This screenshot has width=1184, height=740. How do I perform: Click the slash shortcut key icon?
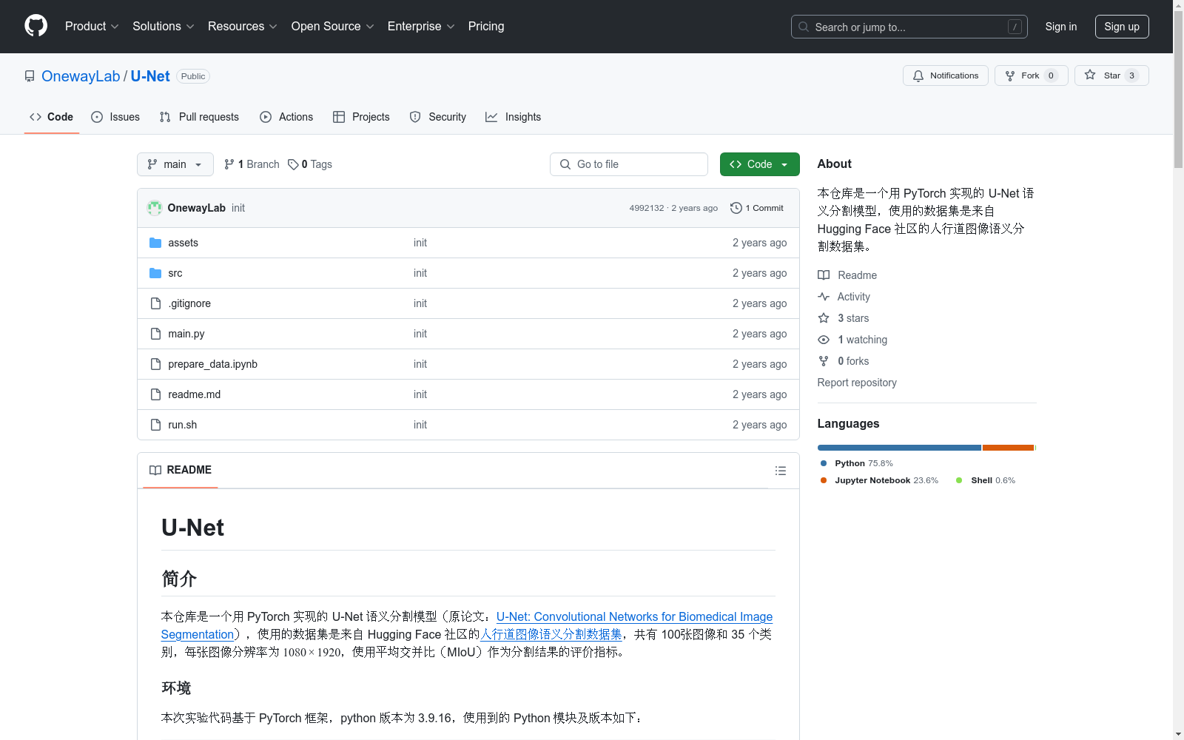tap(1015, 27)
